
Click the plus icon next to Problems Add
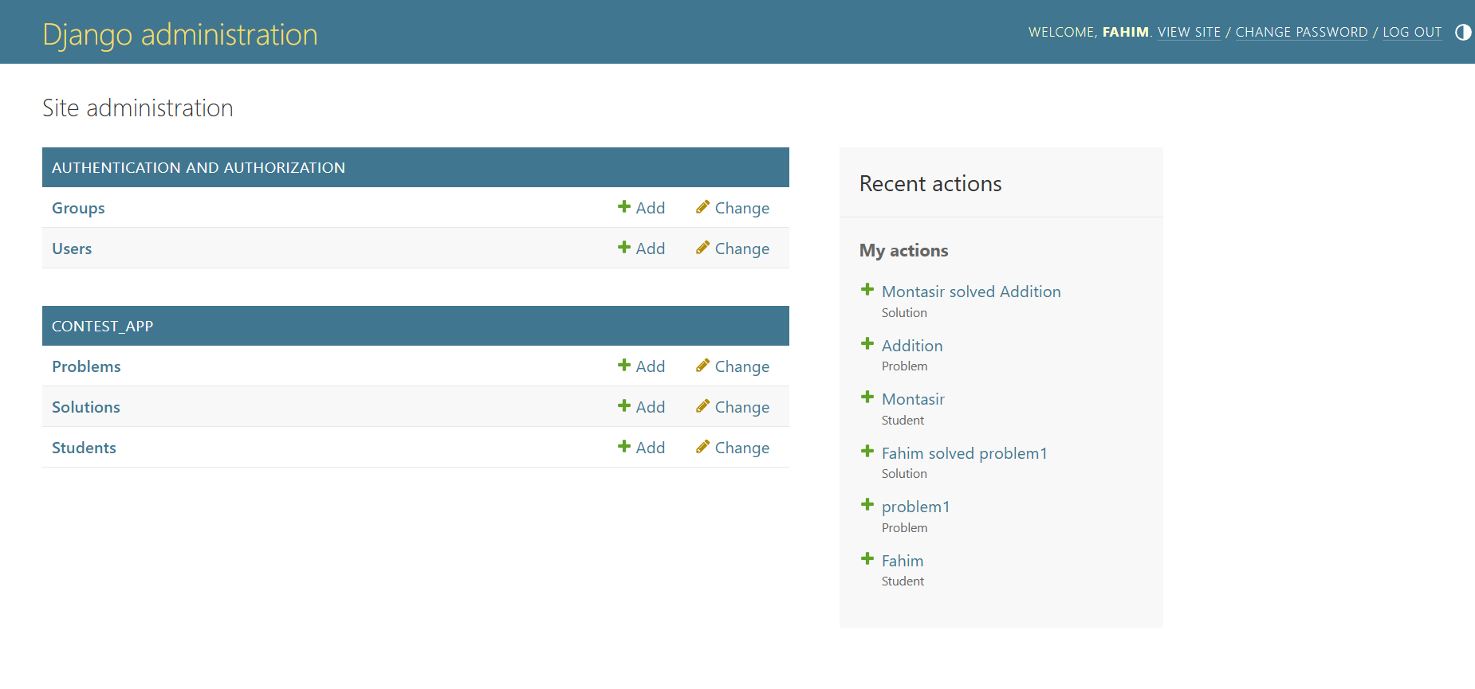(624, 366)
